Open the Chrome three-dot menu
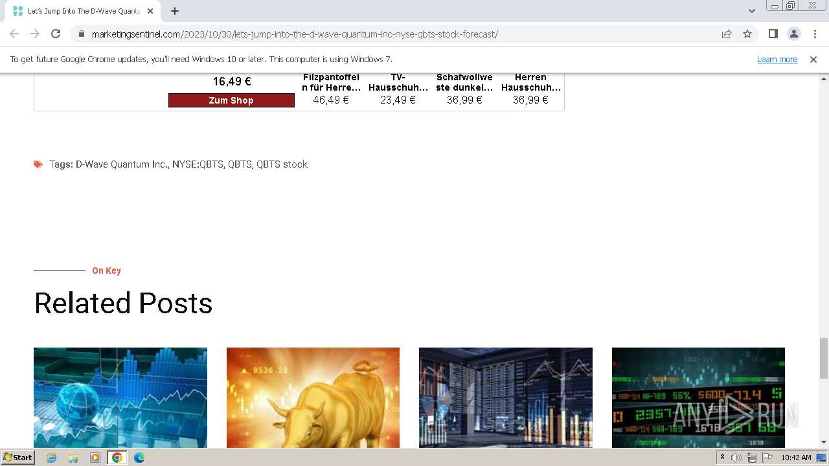This screenshot has height=466, width=829. [x=815, y=34]
